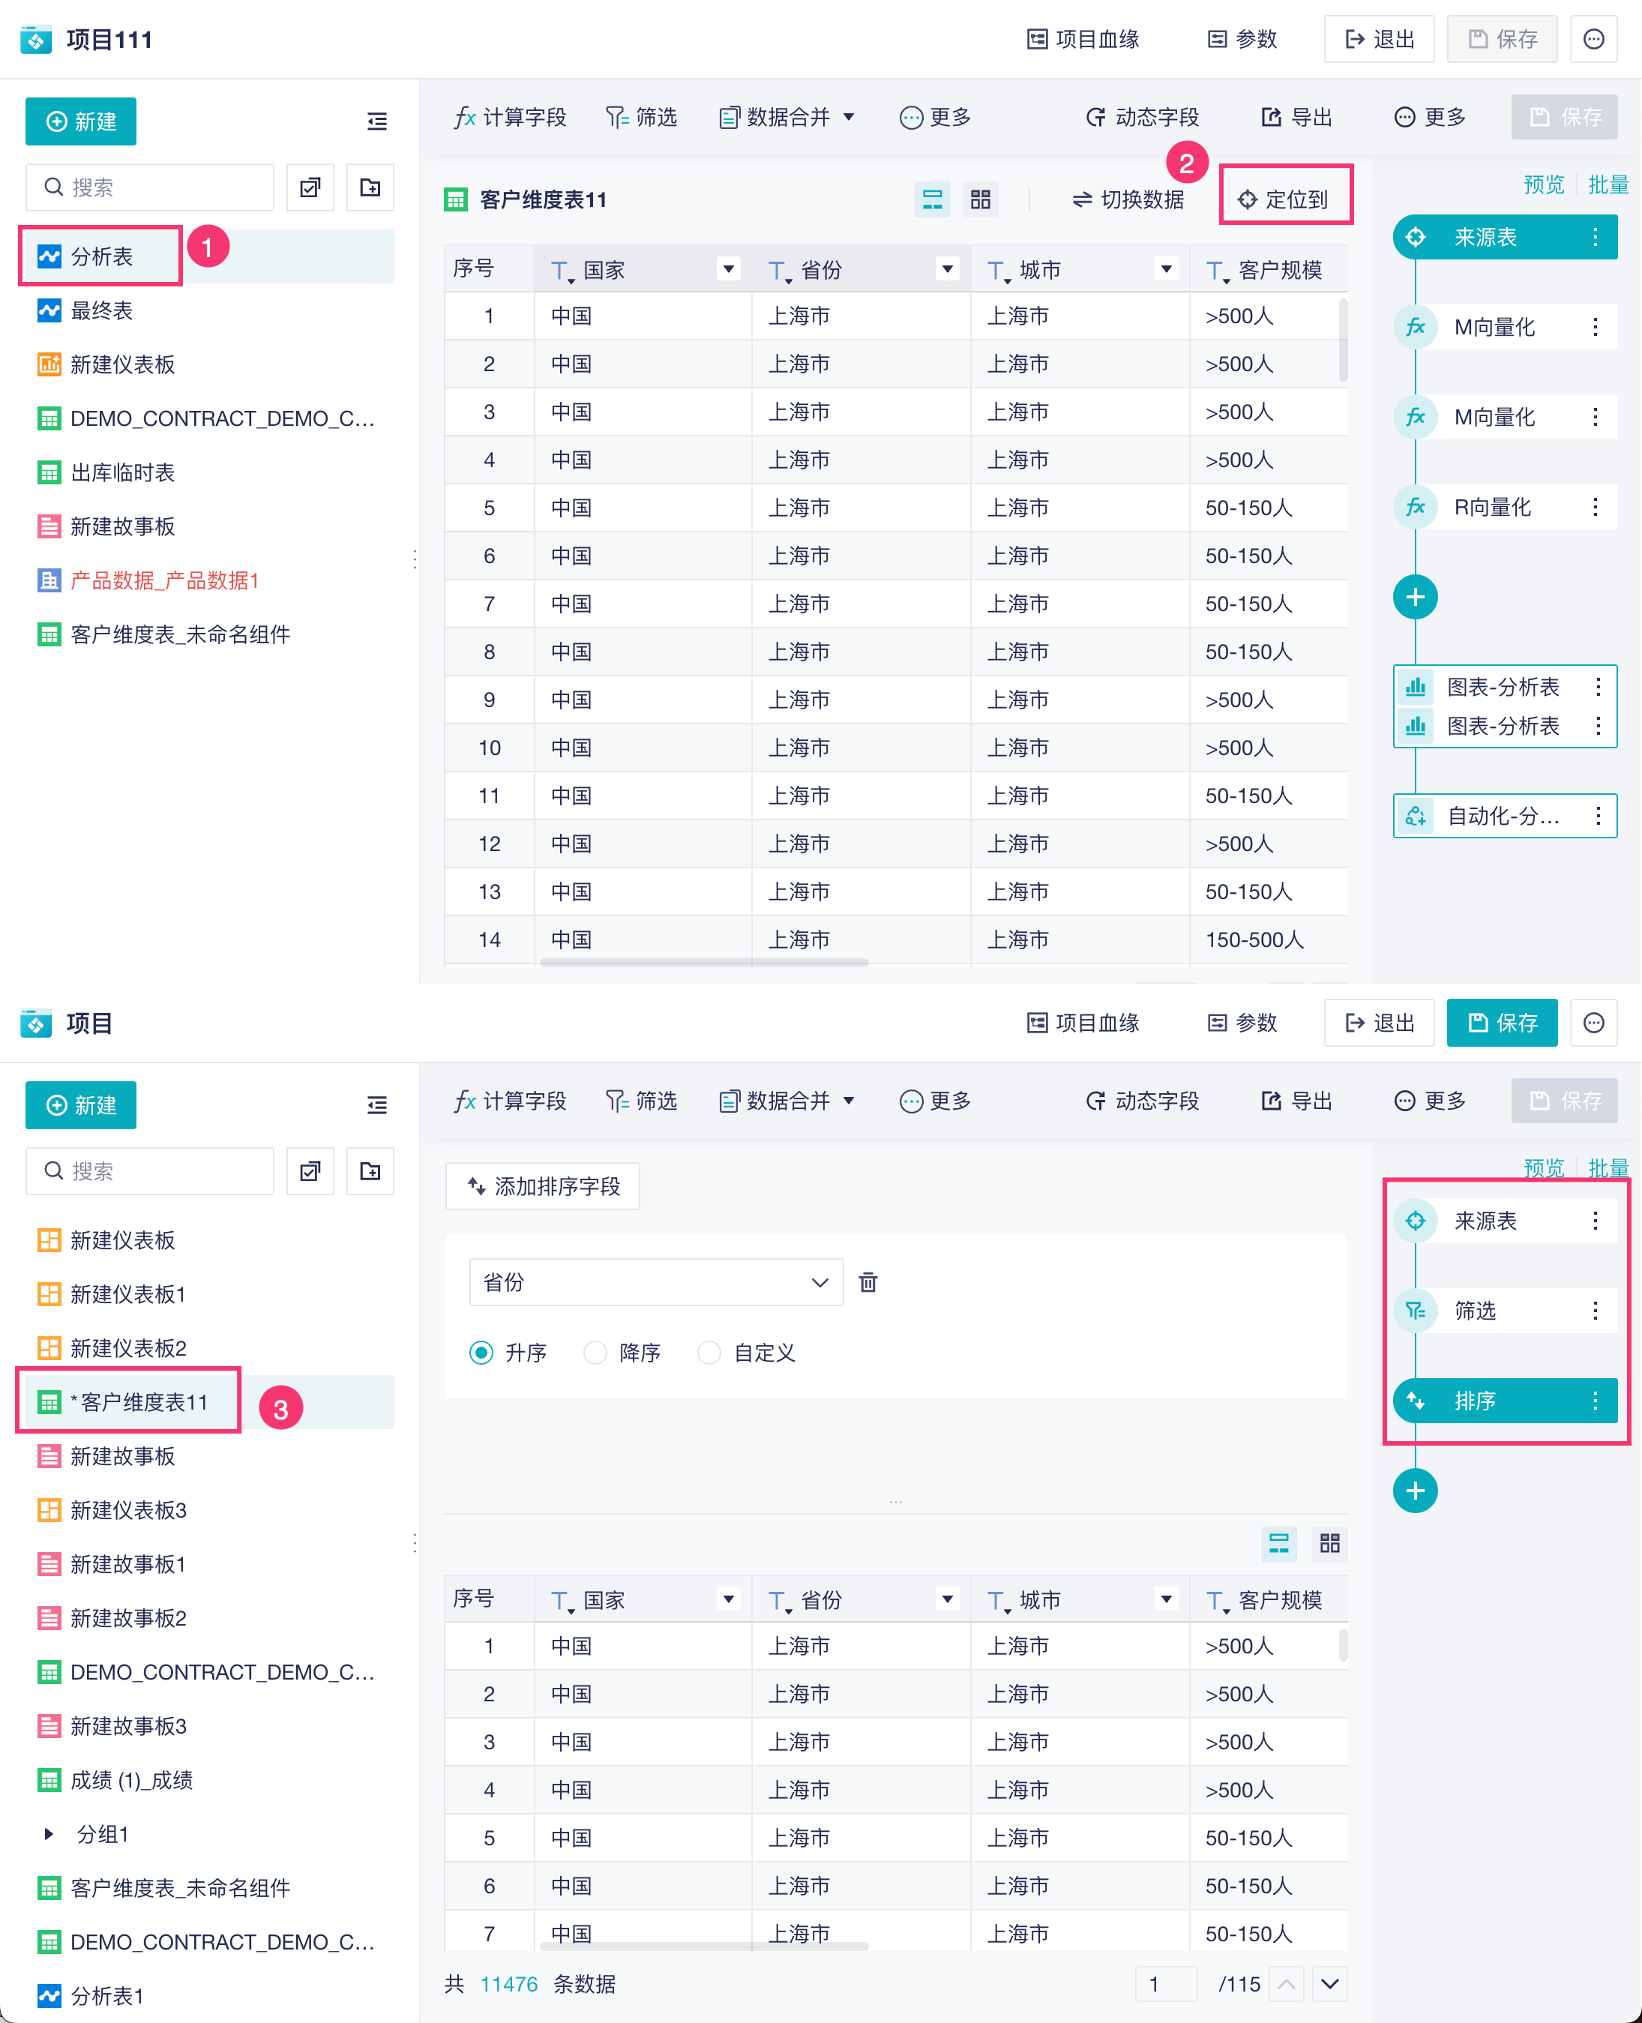Image resolution: width=1642 pixels, height=2023 pixels.
Task: Click new folder icon beside the top search box
Action: (370, 187)
